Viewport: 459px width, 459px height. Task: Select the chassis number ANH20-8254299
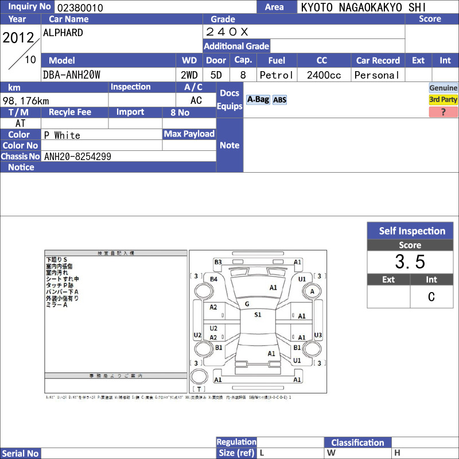[77, 156]
